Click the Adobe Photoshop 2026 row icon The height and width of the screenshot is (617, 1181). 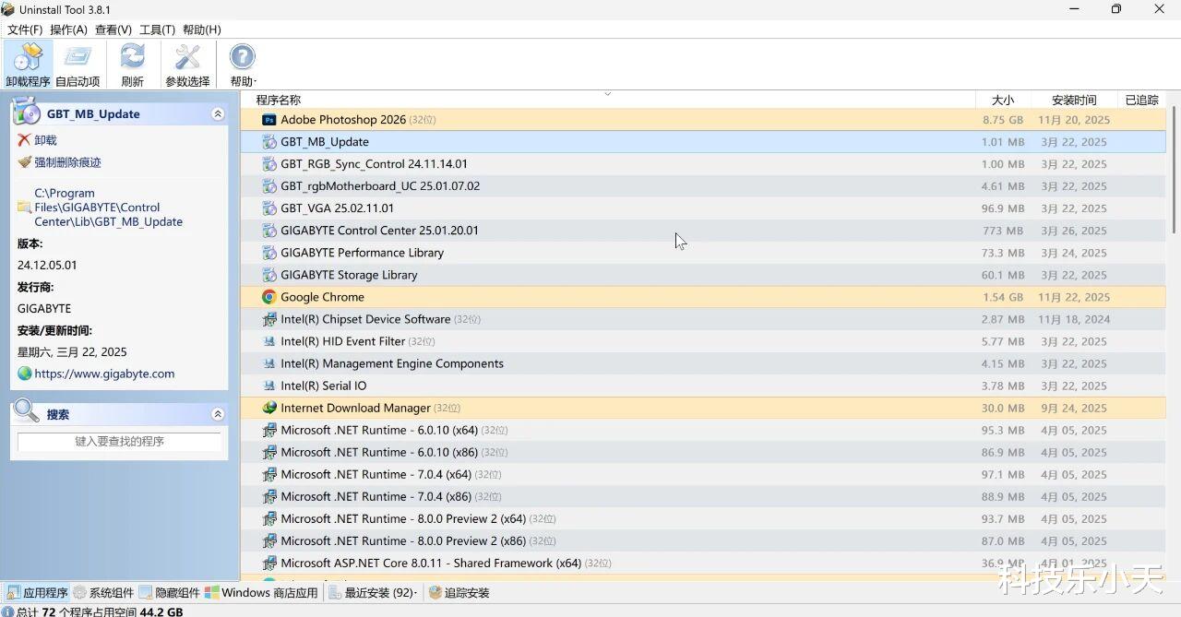click(269, 120)
